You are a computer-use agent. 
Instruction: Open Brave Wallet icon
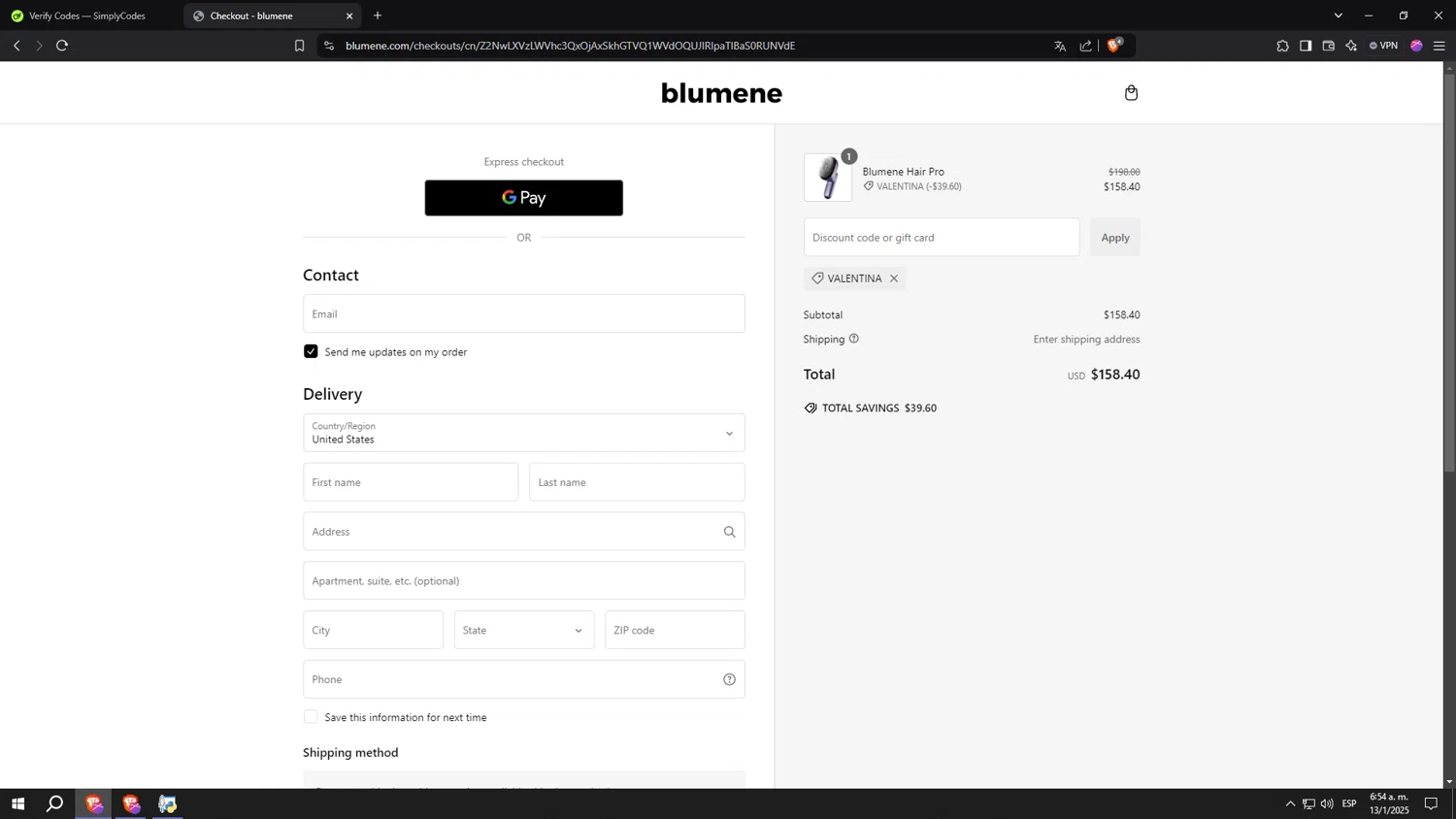(1329, 46)
